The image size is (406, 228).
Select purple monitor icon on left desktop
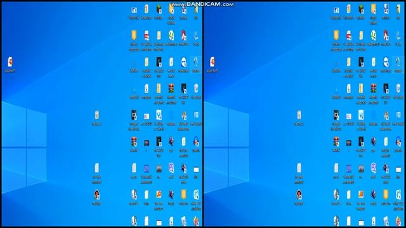pos(147,169)
